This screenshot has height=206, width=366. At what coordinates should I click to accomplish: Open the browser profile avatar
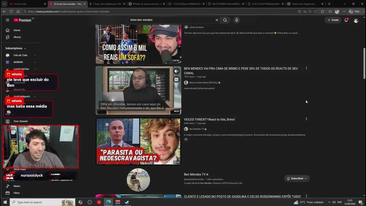(x=337, y=11)
